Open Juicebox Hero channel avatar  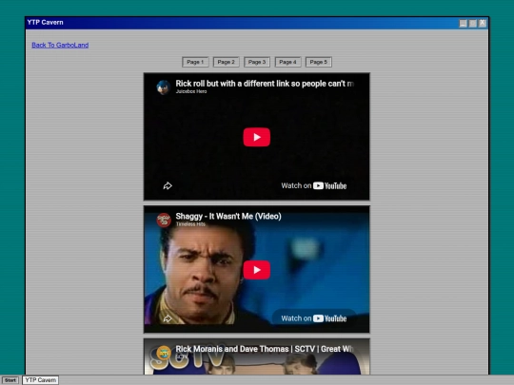point(164,87)
